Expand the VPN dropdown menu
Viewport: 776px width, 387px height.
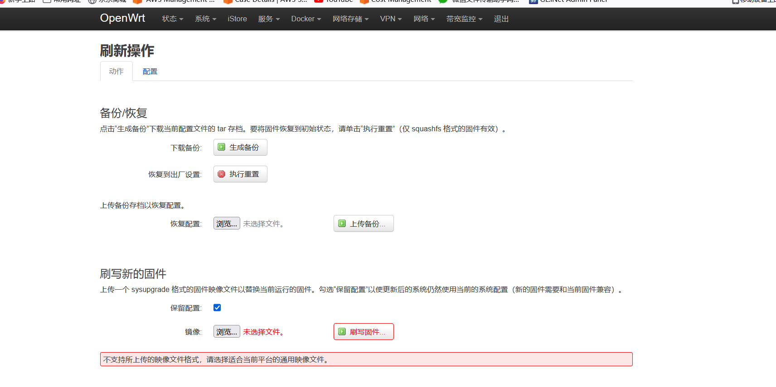pos(391,19)
